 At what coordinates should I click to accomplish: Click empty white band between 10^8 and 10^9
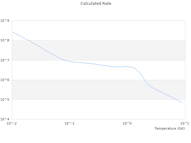pos(104,30)
